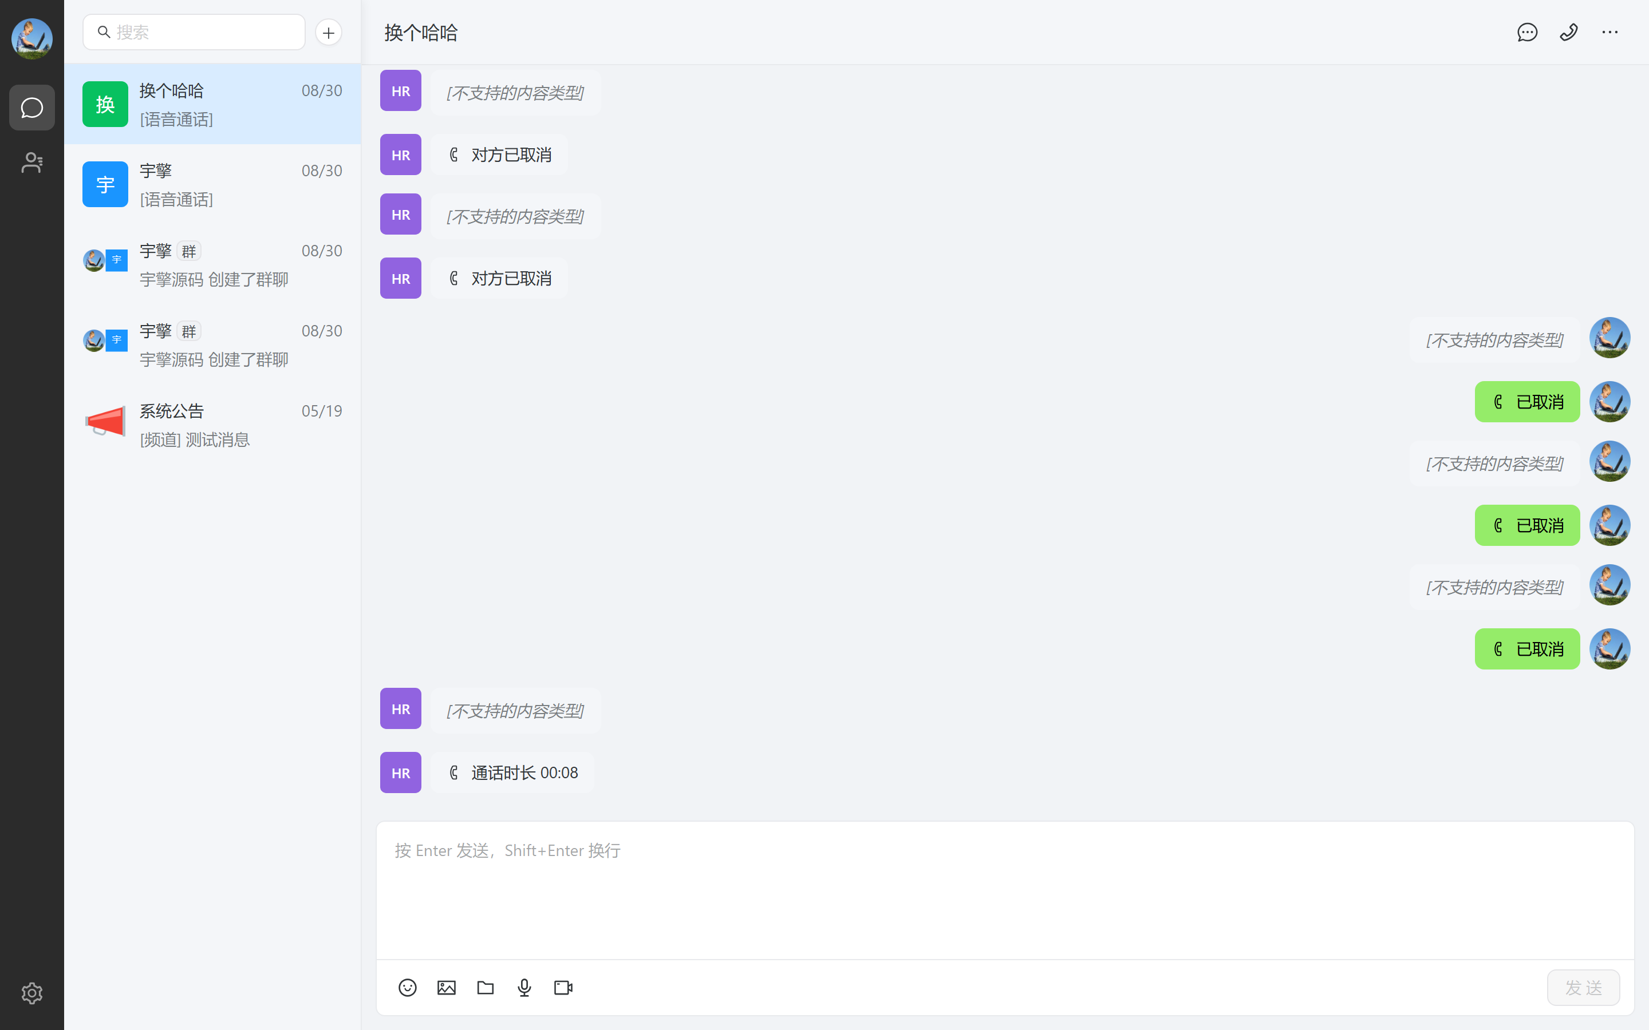Click the plus button to create new chat
The height and width of the screenshot is (1030, 1649).
click(x=329, y=32)
